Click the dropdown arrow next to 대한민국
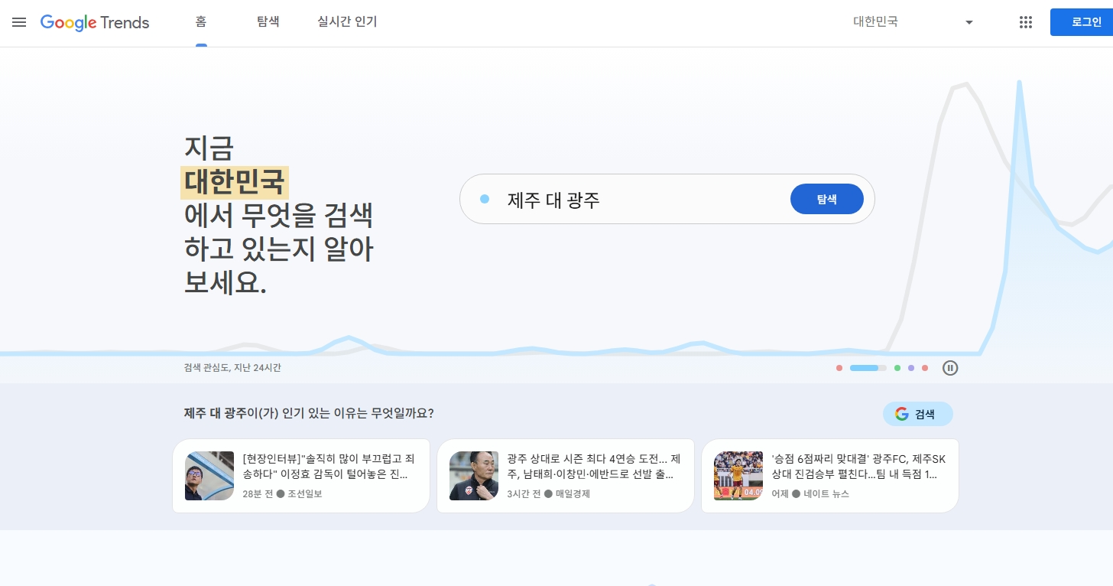The image size is (1113, 586). click(969, 22)
